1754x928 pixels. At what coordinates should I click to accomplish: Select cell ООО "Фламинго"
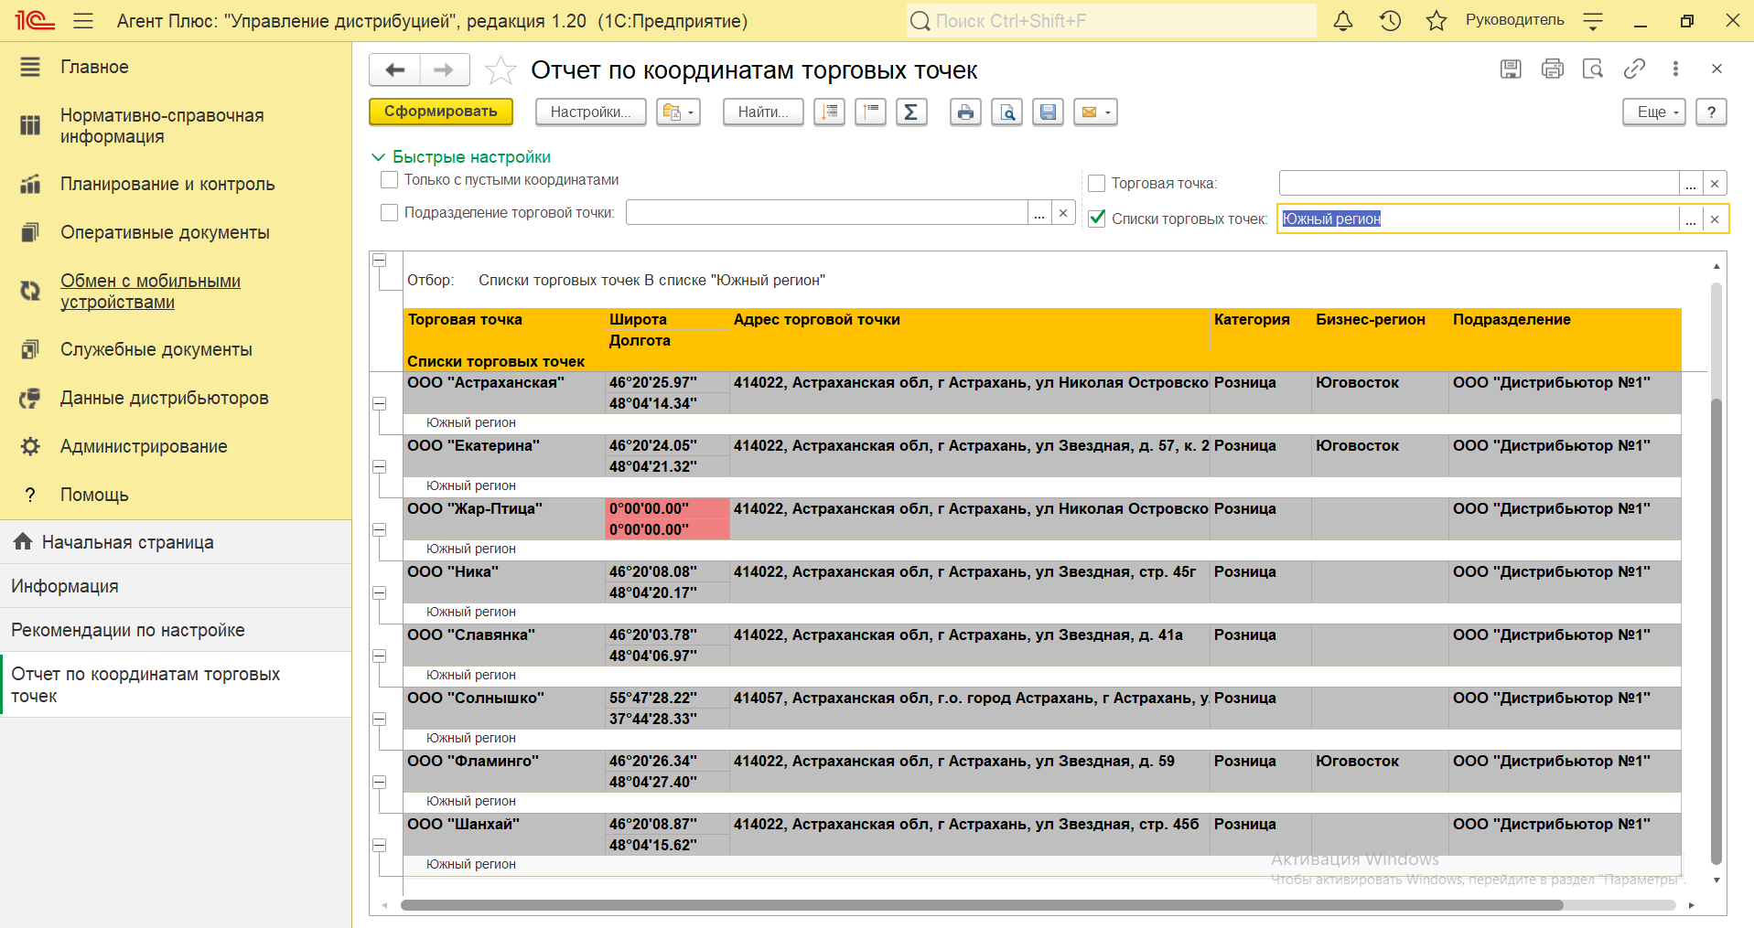(x=504, y=772)
